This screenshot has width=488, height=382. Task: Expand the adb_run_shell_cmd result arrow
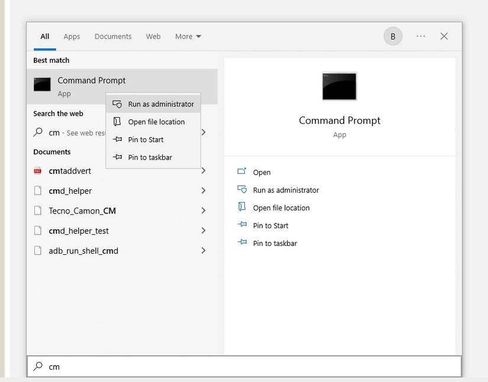[203, 250]
